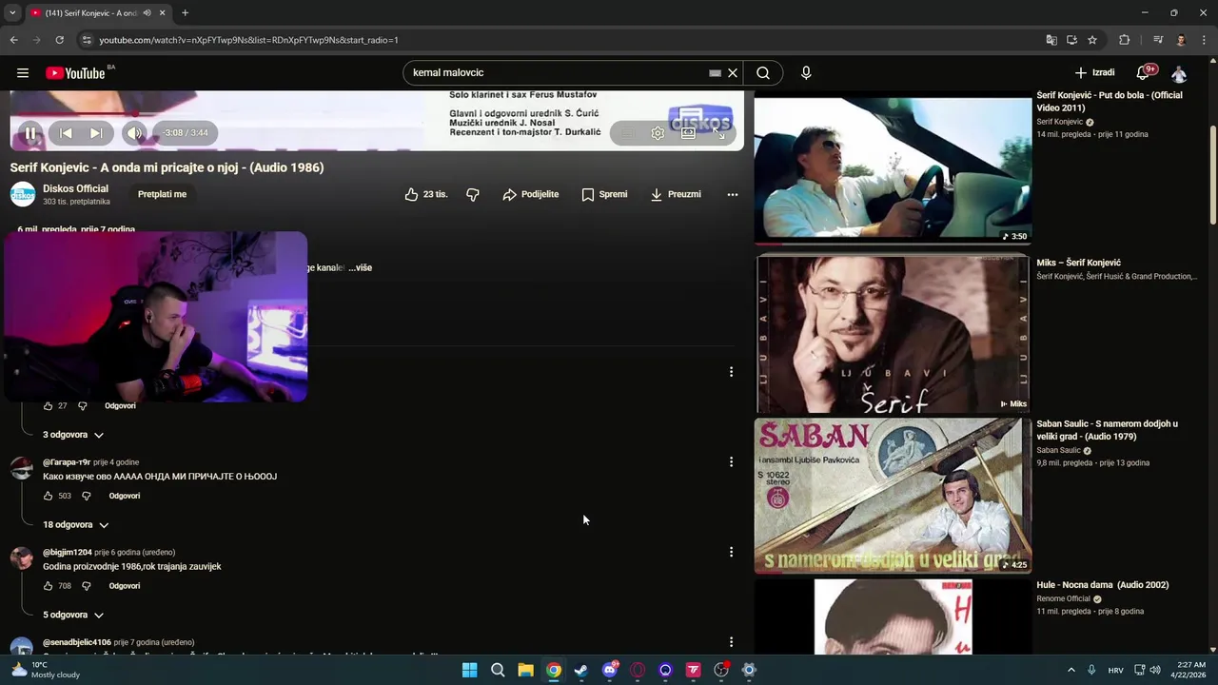Skip to next video in playlist
This screenshot has height=685, width=1218.
pyautogui.click(x=96, y=133)
